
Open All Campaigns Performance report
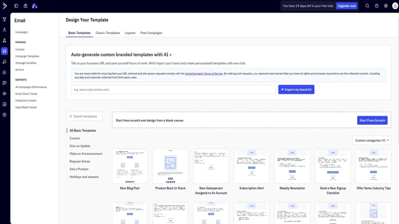[31, 87]
